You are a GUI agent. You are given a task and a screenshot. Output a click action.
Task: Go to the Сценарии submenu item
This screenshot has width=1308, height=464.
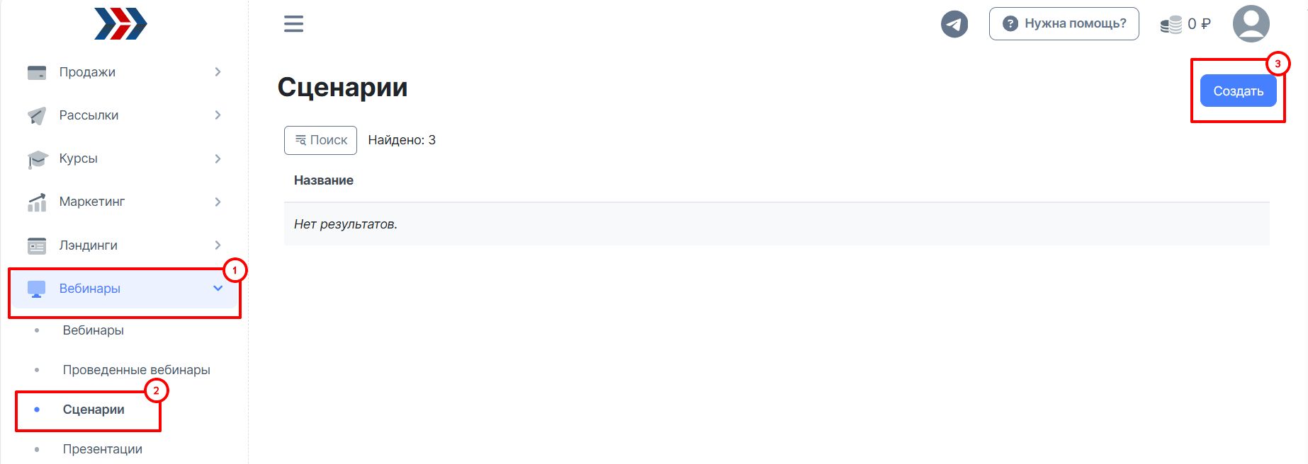click(x=94, y=410)
